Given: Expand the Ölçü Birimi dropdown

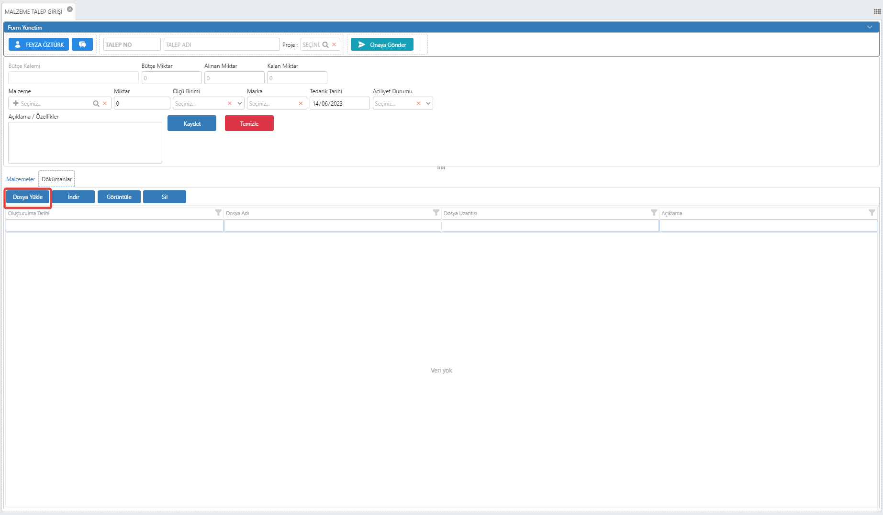Looking at the screenshot, I should coord(240,103).
